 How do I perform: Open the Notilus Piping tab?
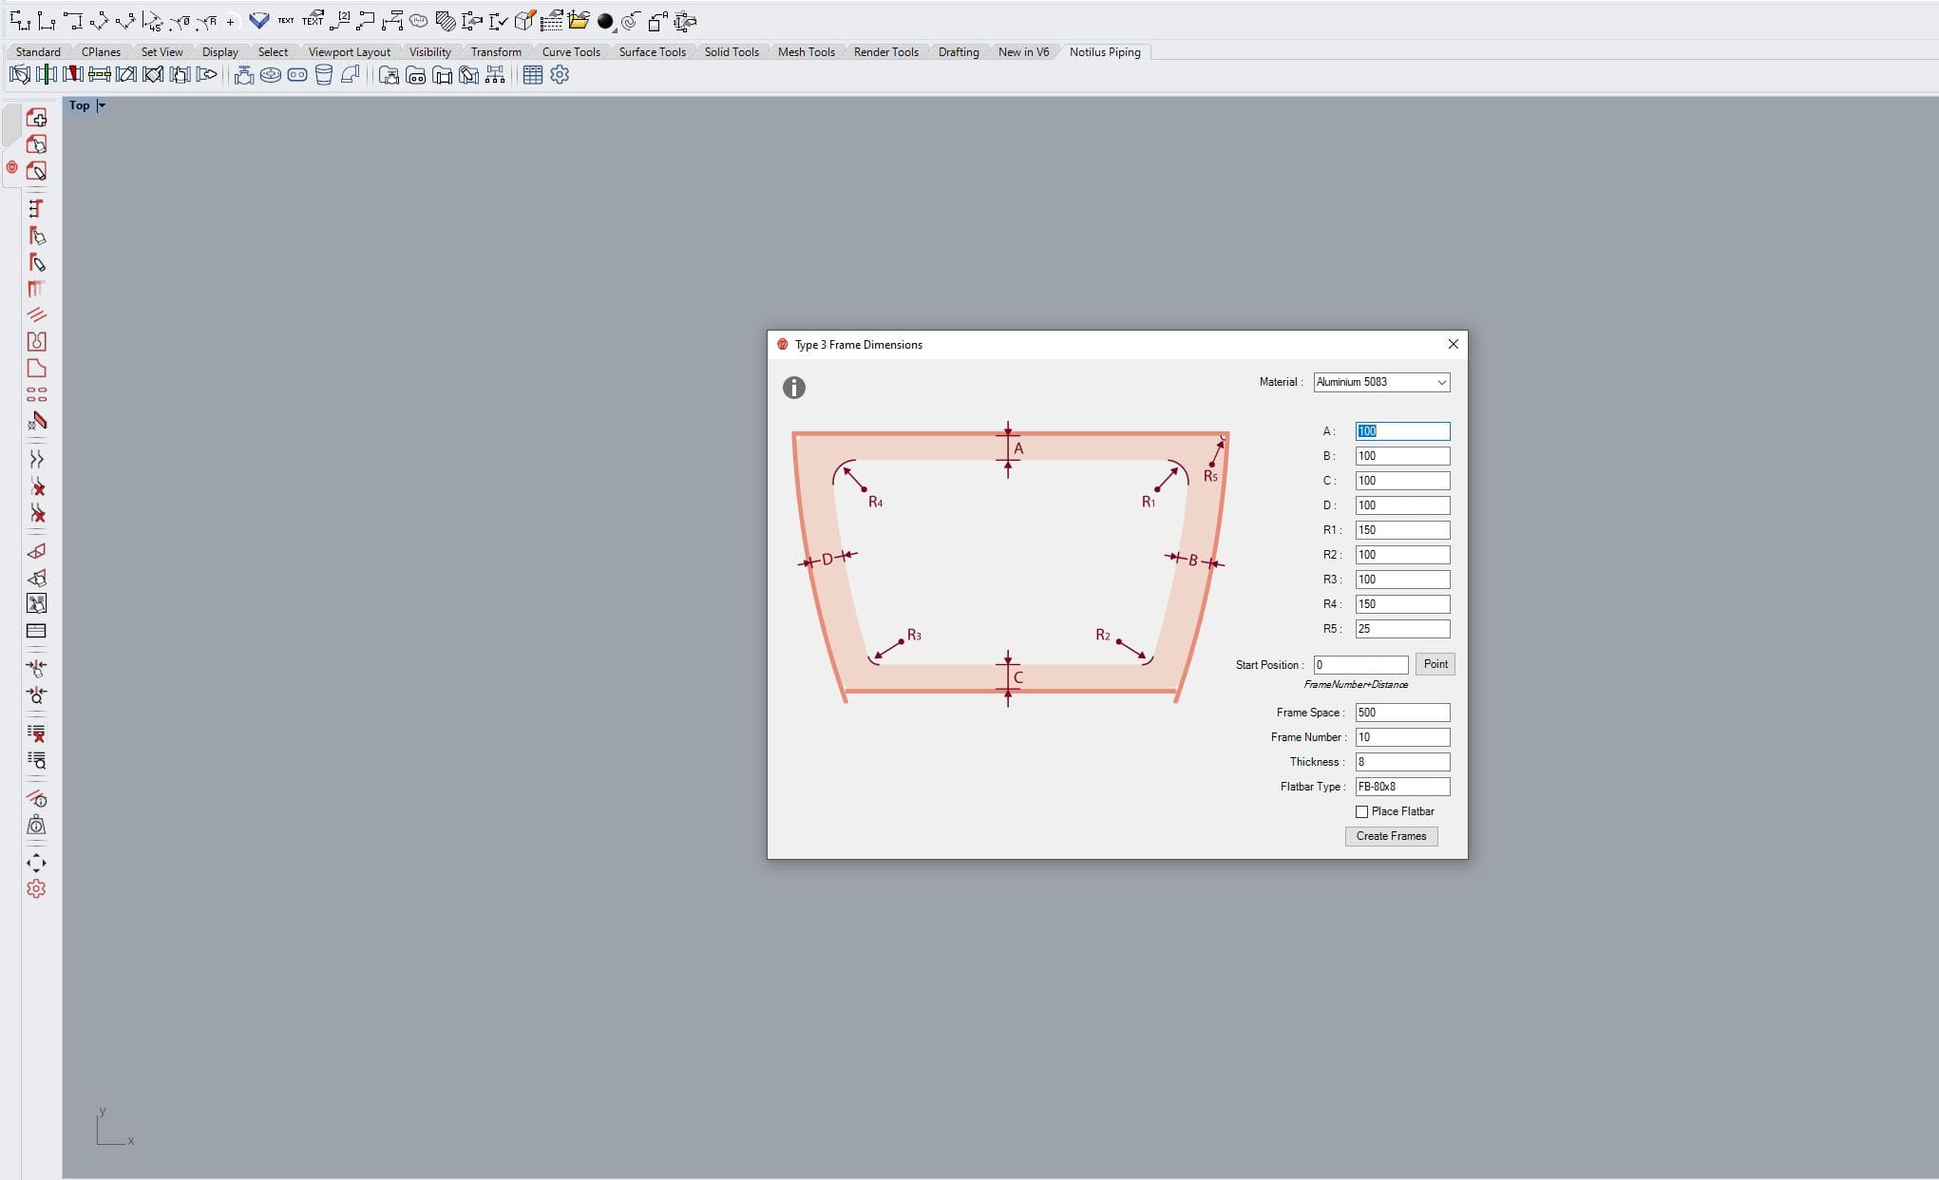[x=1104, y=52]
